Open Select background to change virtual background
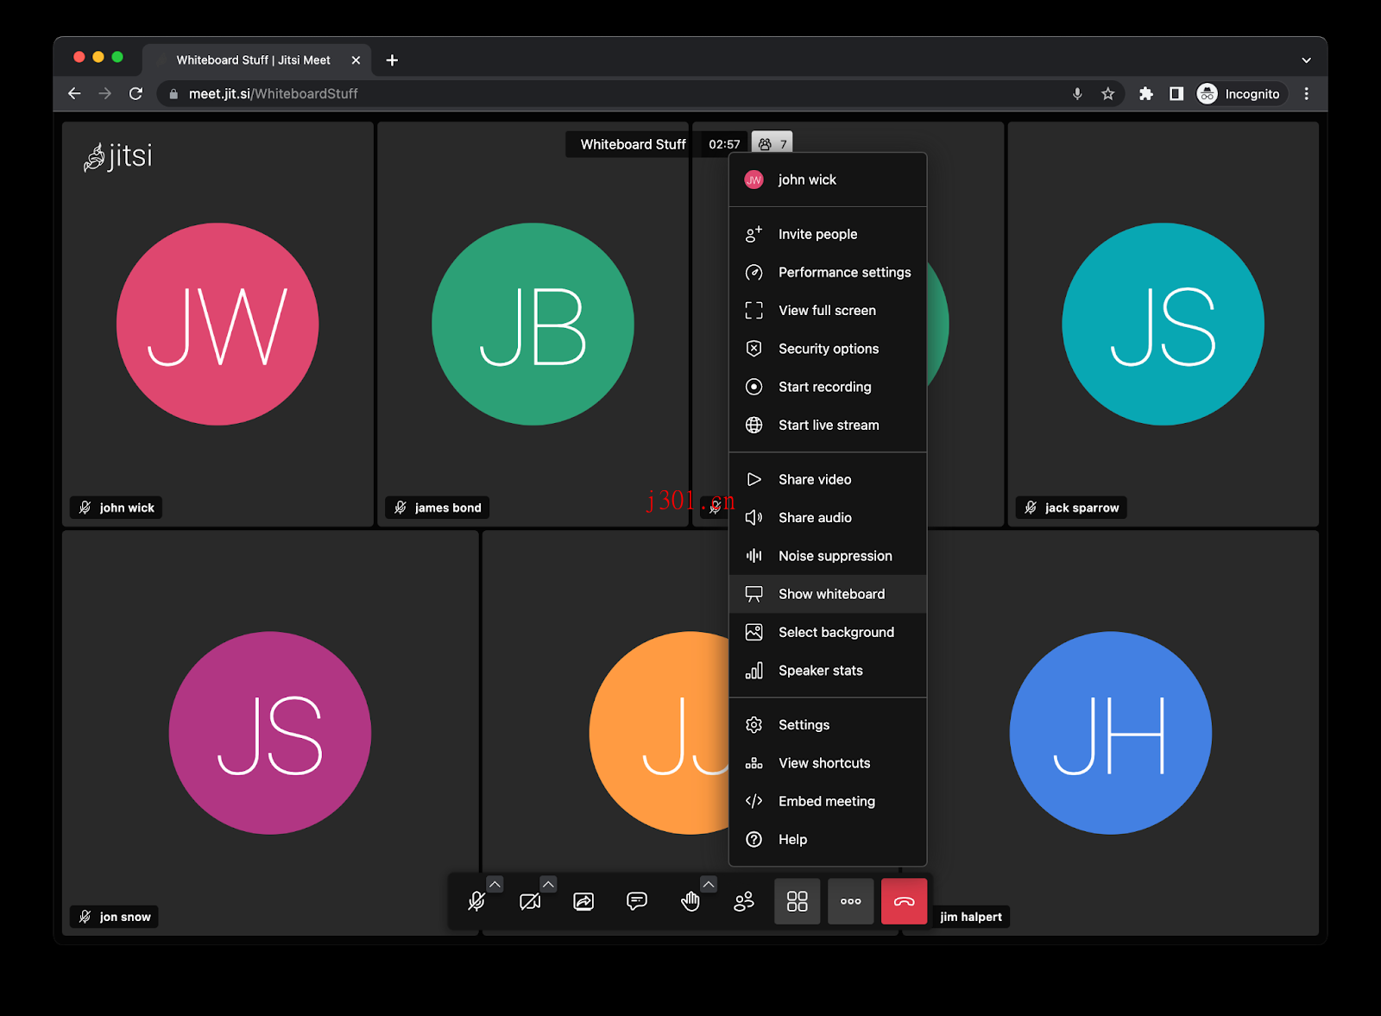This screenshot has height=1016, width=1381. point(836,631)
